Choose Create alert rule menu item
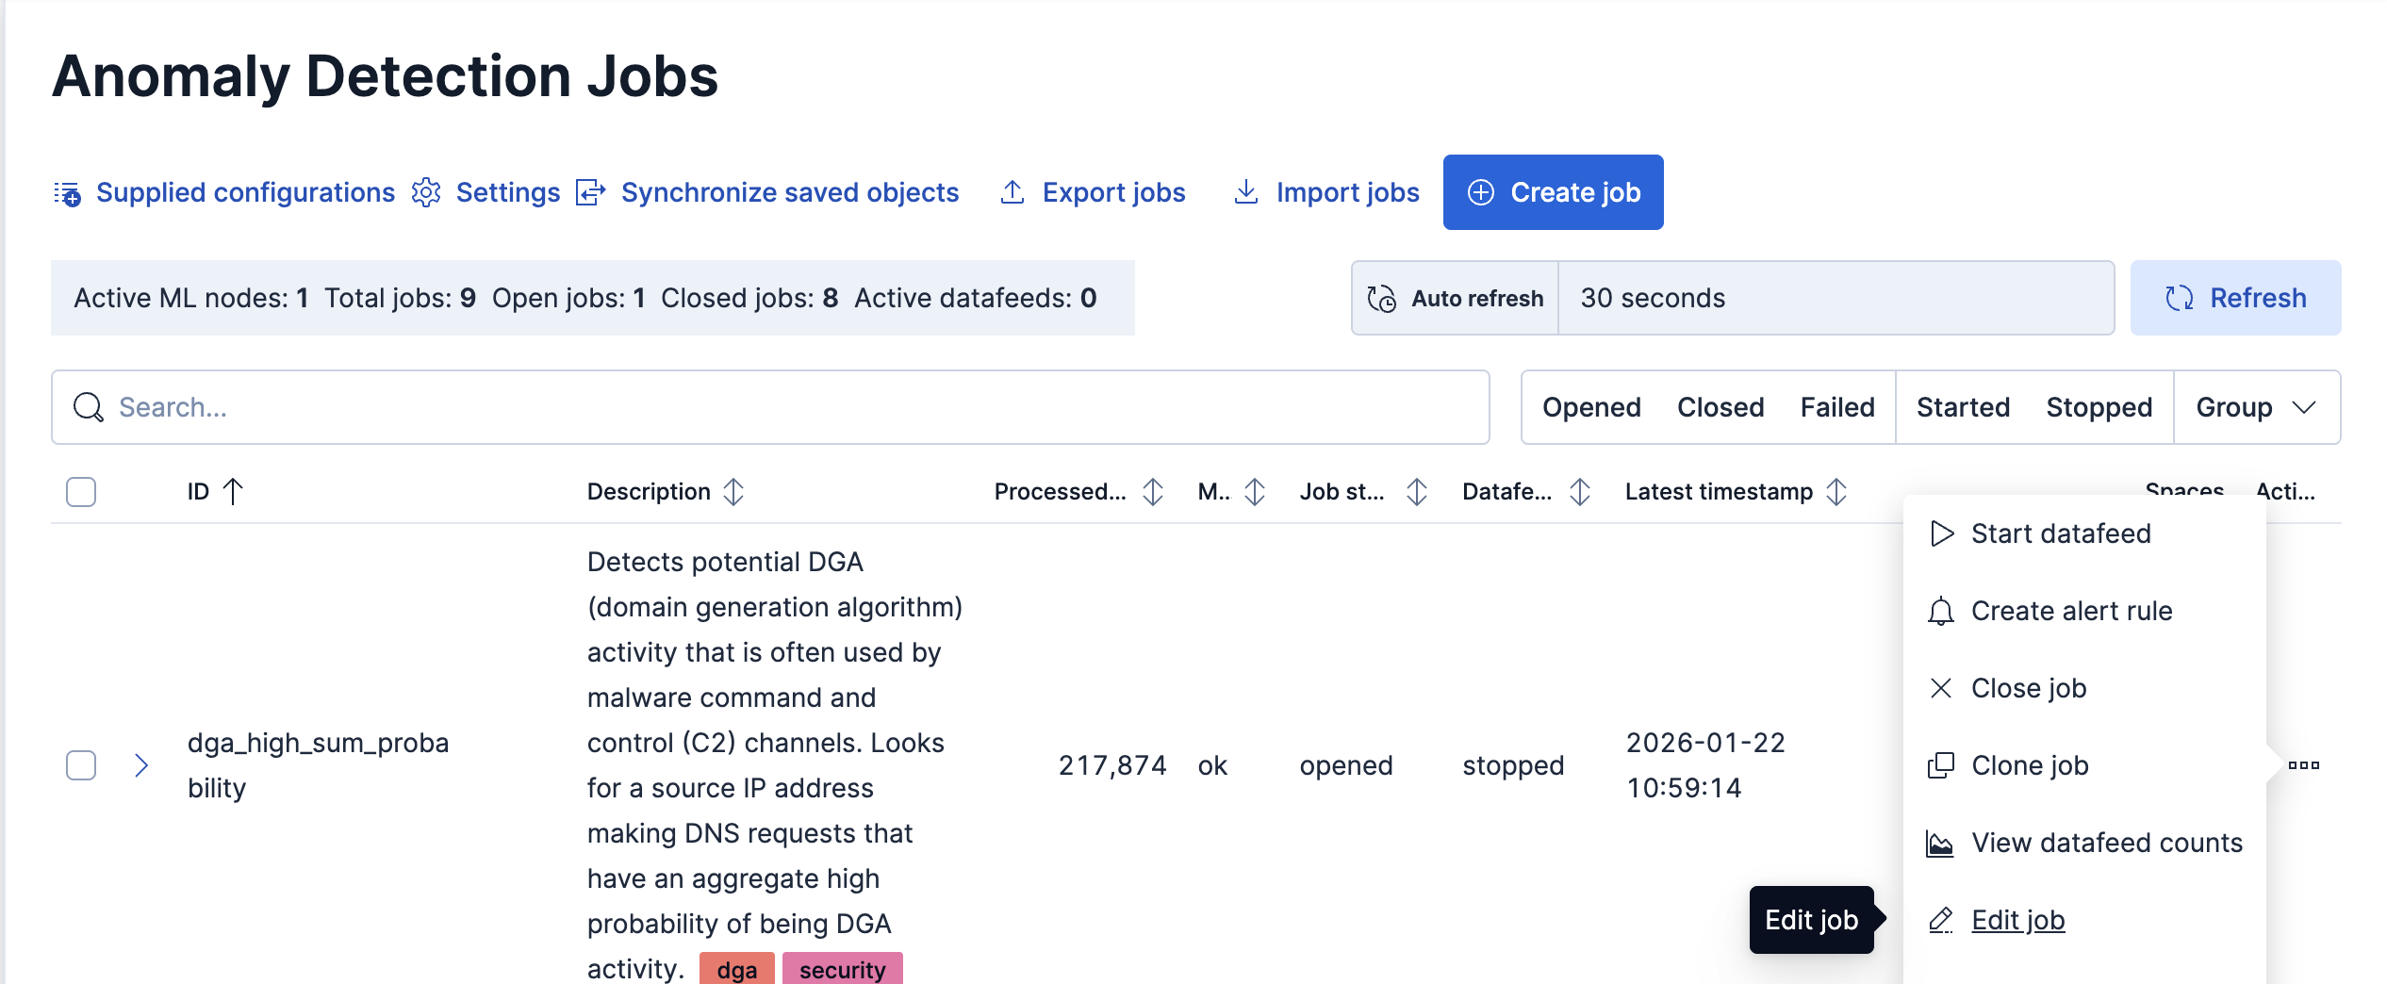 coord(2073,611)
